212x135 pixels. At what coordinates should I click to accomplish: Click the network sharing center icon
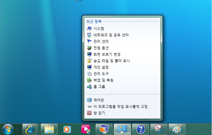pyautogui.click(x=89, y=35)
